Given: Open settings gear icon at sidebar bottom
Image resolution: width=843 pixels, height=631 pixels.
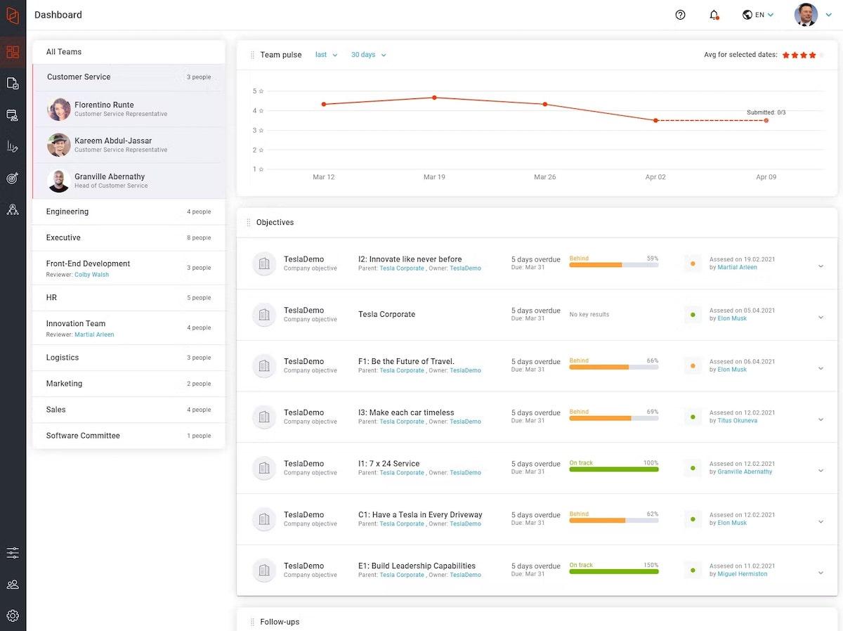Looking at the screenshot, I should tap(13, 616).
